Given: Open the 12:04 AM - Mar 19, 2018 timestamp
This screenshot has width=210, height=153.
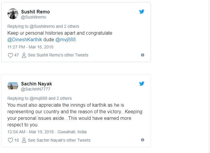Looking at the screenshot, I should tap(31, 132).
